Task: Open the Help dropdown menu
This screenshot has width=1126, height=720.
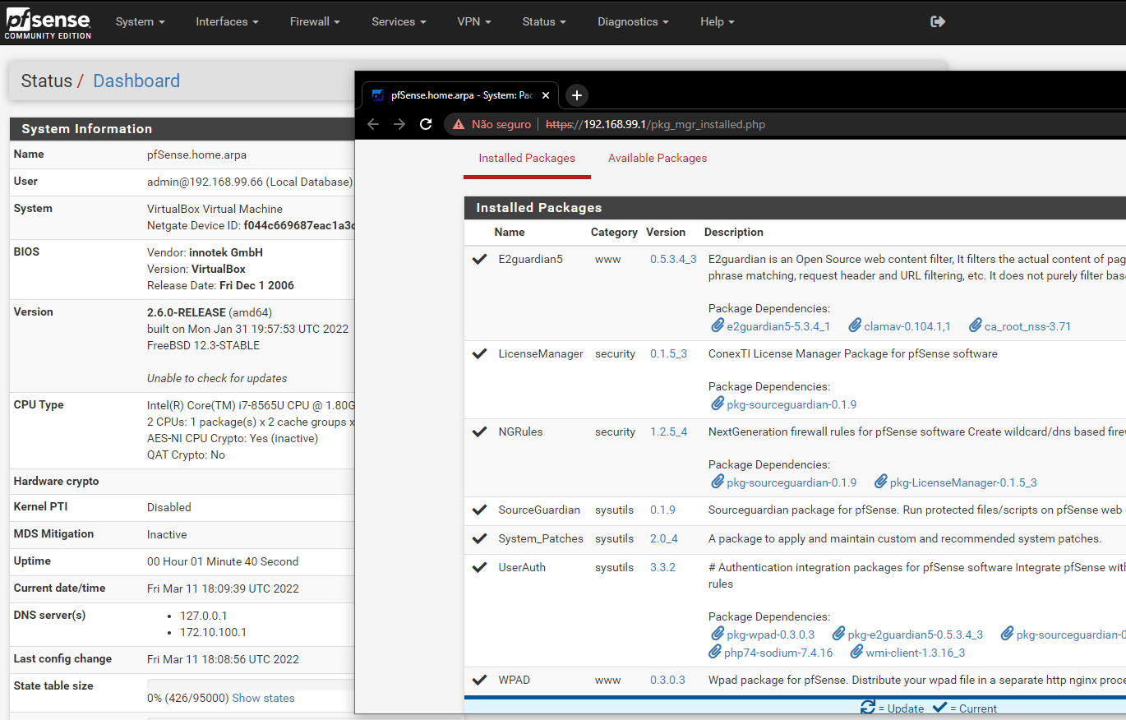Action: tap(718, 21)
